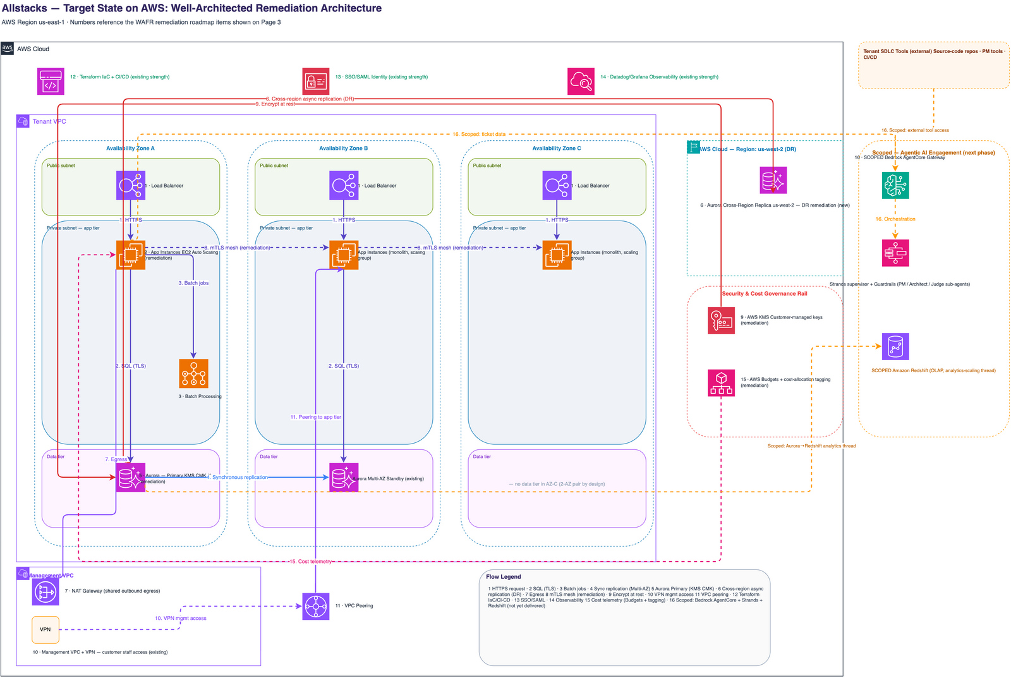Click the '6. Cross-region async replication (DR)' label
1011x678 pixels.
[310, 99]
